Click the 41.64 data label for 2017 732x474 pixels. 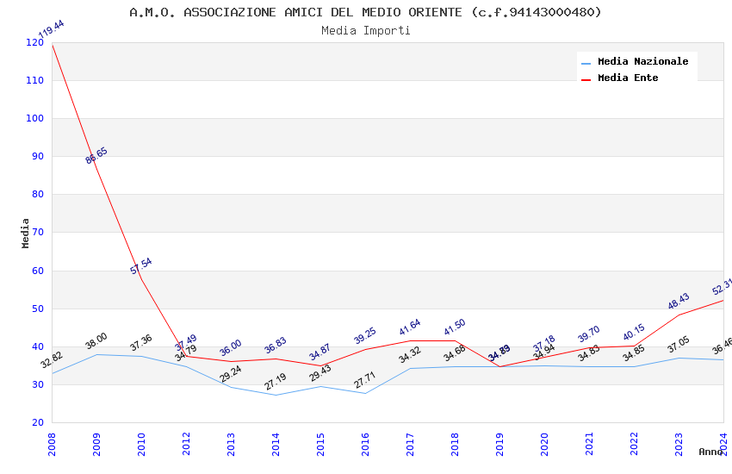410,327
